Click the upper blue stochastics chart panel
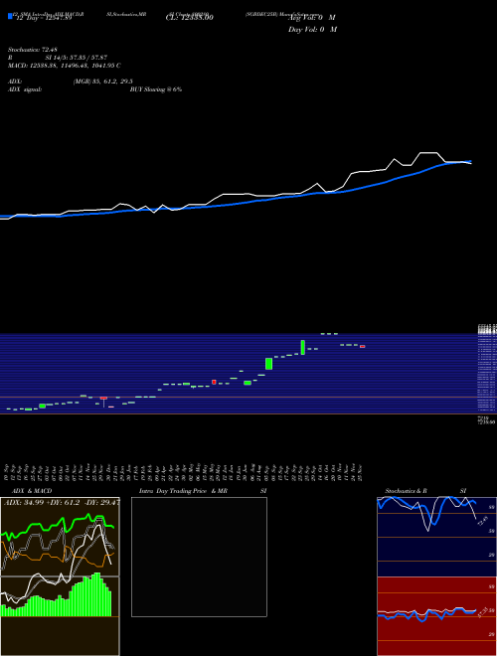The image size is (497, 656). [x=436, y=537]
